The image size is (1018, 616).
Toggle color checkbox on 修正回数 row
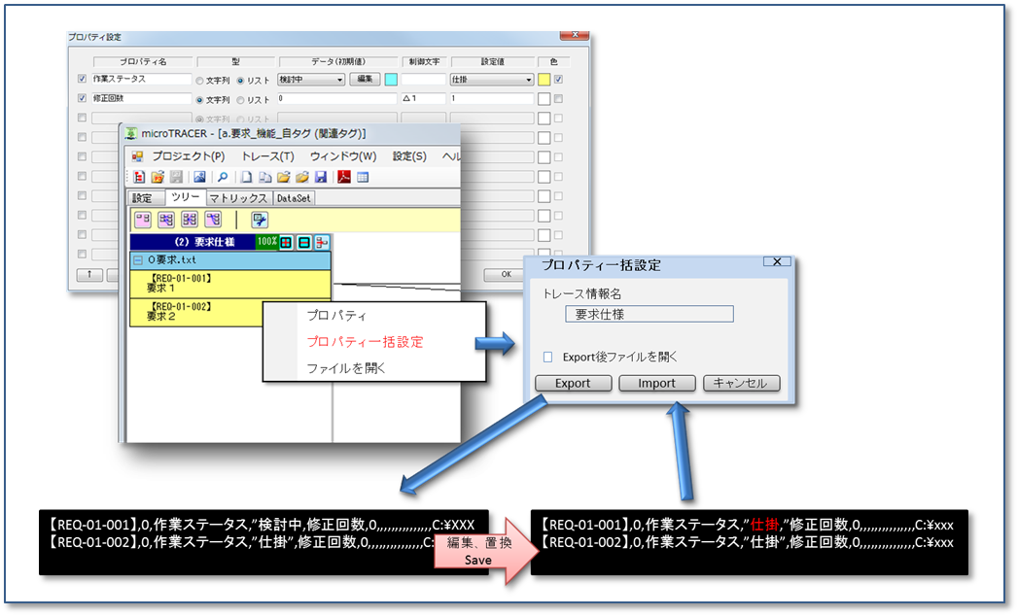[x=558, y=99]
